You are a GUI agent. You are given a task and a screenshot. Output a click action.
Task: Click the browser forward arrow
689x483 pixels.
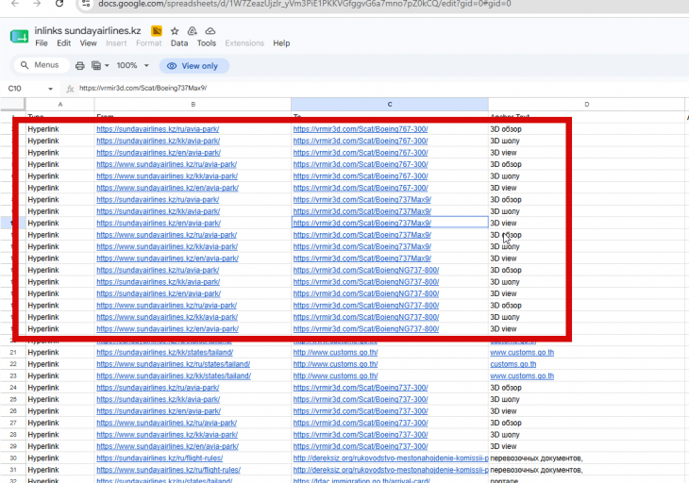[x=37, y=4]
